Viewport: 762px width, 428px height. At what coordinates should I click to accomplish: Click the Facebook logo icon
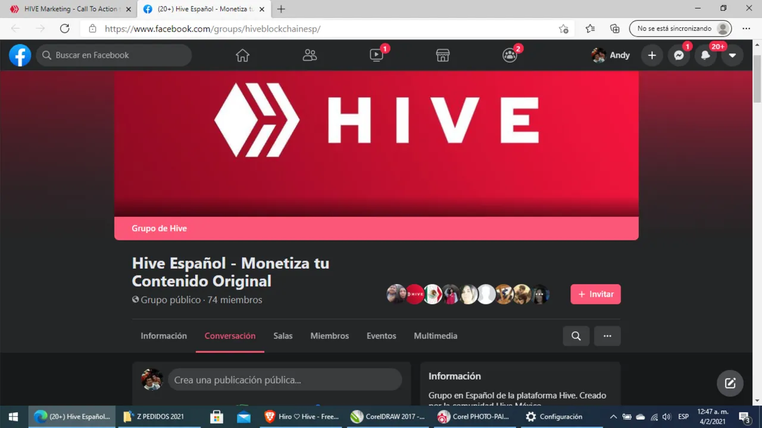click(20, 55)
